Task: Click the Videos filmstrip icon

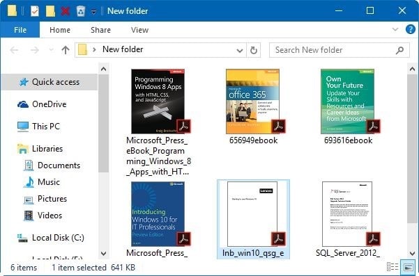Action: (29, 216)
